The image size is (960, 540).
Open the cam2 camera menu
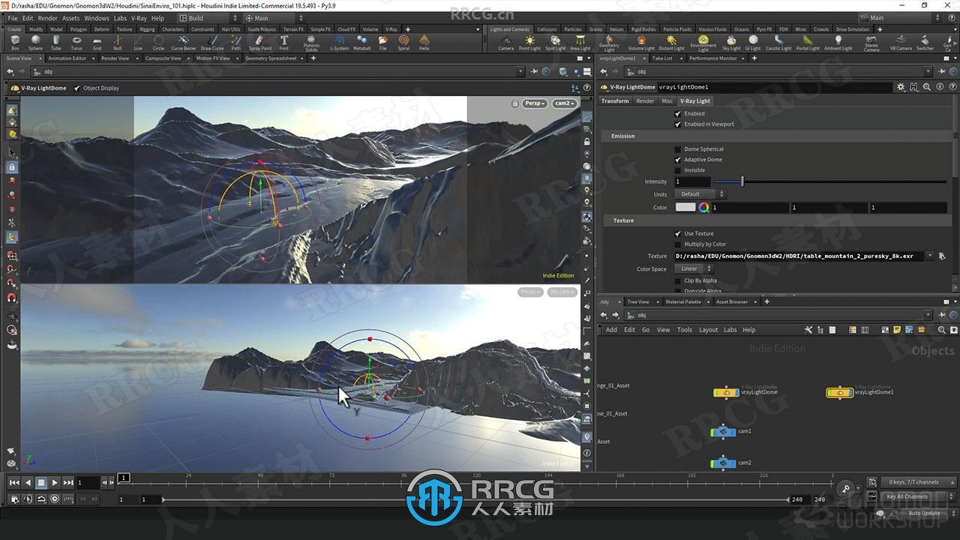[x=564, y=103]
